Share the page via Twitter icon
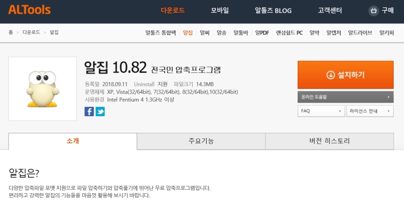404x203 pixels. [100, 112]
